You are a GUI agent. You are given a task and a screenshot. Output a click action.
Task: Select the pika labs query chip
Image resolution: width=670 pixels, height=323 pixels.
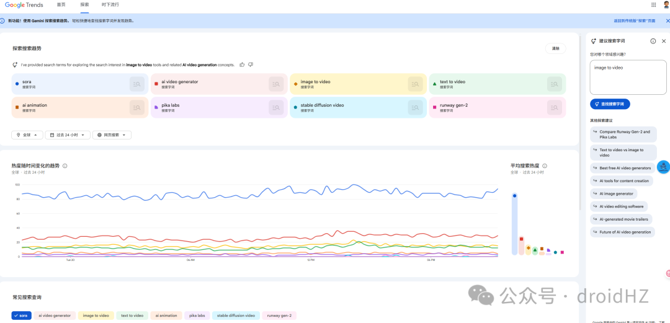pos(197,316)
